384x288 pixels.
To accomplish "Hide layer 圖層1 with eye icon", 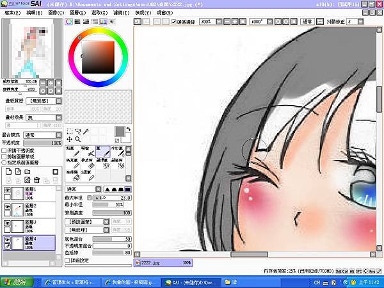I will pyautogui.click(x=7, y=190).
